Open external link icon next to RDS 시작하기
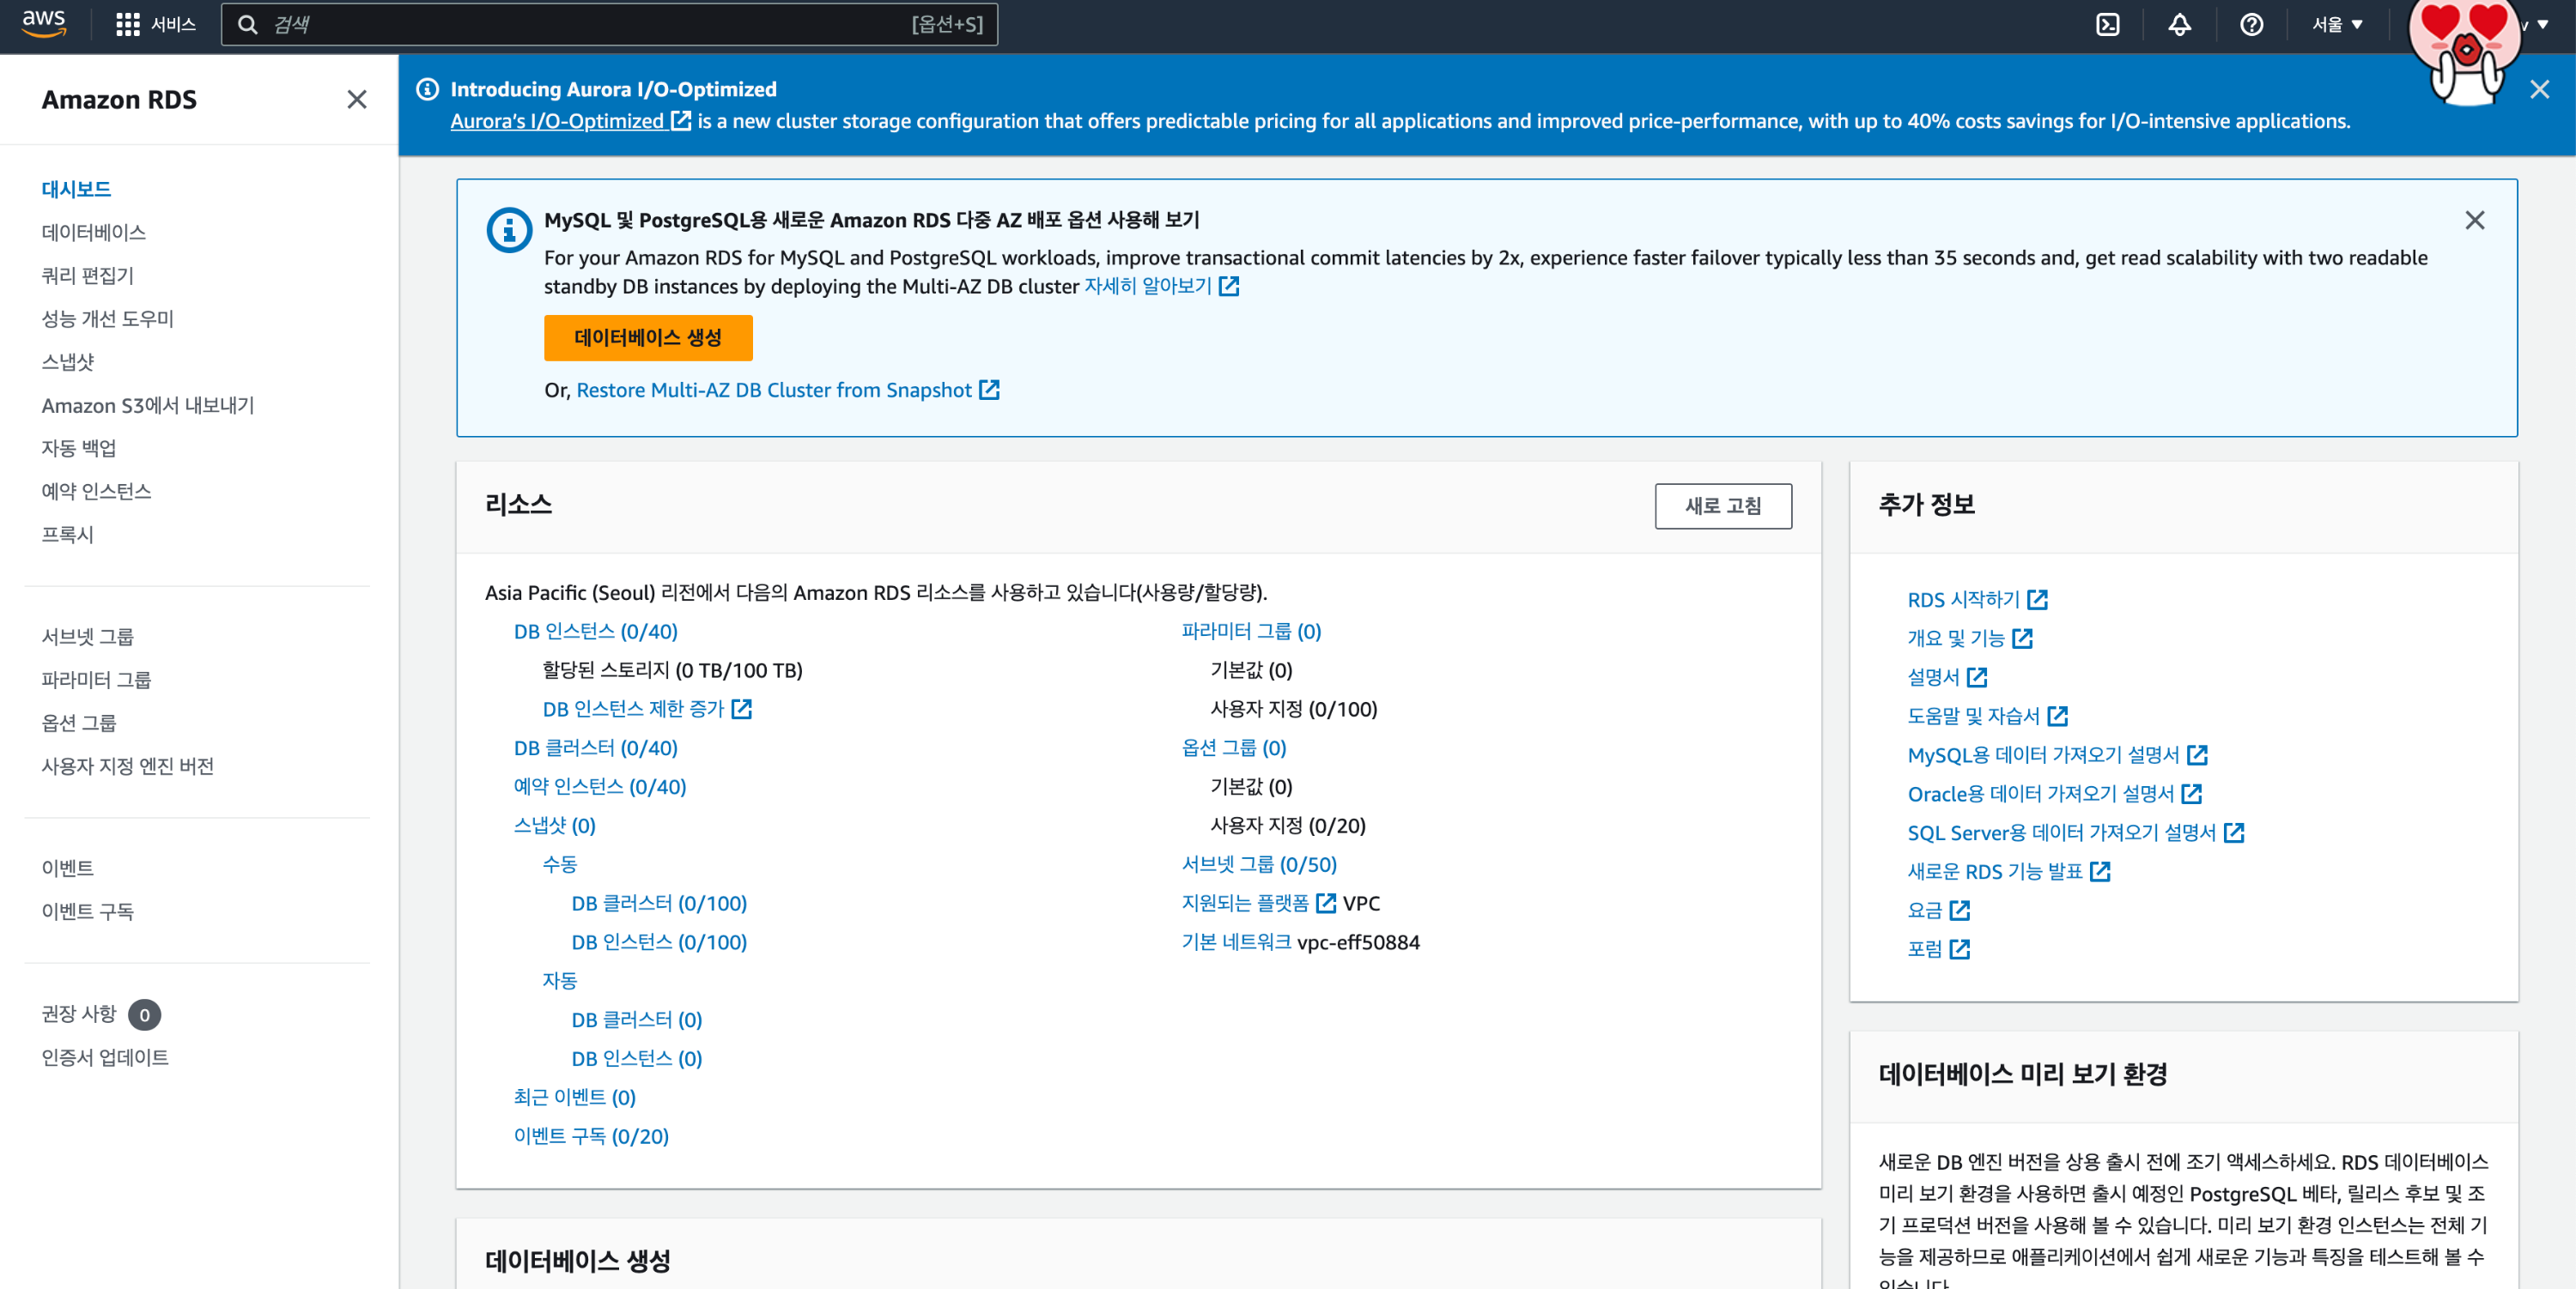 tap(2037, 600)
